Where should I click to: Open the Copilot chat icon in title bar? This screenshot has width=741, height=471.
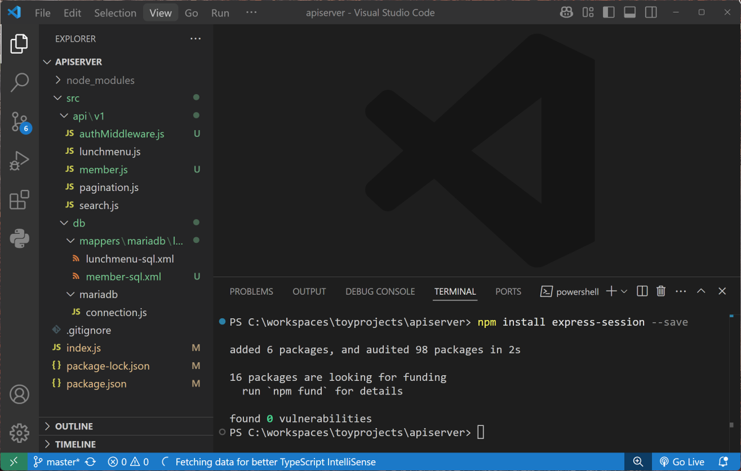point(566,13)
